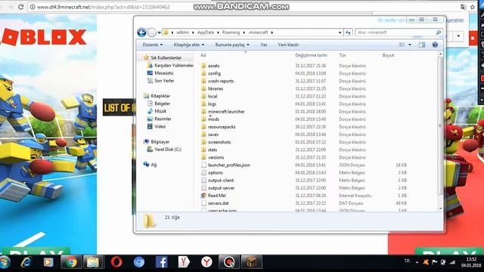This screenshot has width=484, height=272.
Task: Reload the browser page
Action: [x=20, y=7]
